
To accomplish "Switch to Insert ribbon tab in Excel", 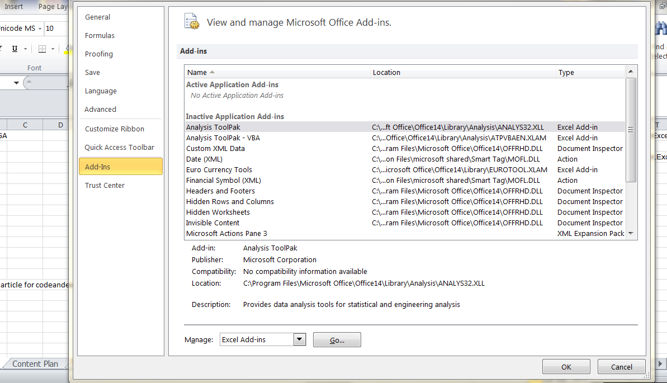I will [13, 6].
